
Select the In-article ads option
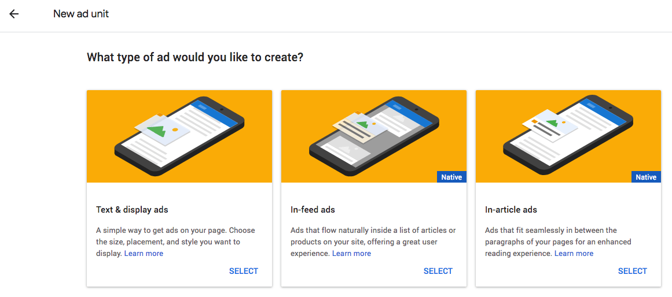tap(633, 271)
